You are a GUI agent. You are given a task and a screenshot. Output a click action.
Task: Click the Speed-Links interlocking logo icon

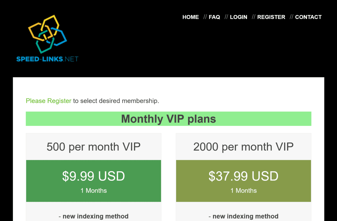(47, 34)
